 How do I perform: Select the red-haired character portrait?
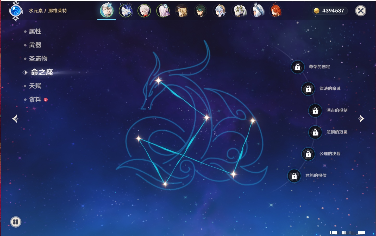click(276, 11)
